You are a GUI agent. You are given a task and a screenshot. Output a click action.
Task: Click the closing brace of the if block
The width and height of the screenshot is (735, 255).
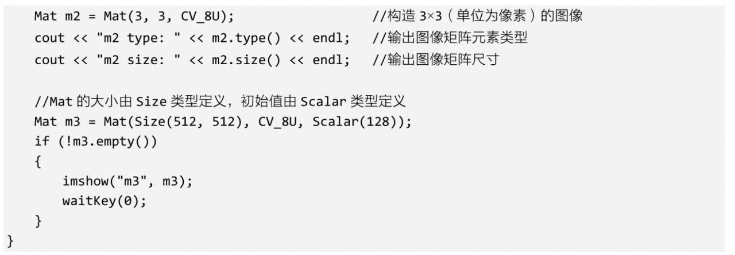tap(37, 221)
